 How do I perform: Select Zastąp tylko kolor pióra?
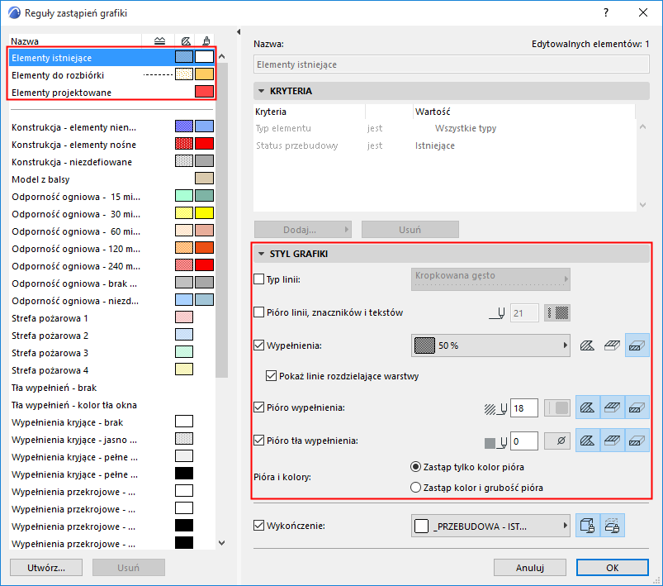point(415,467)
